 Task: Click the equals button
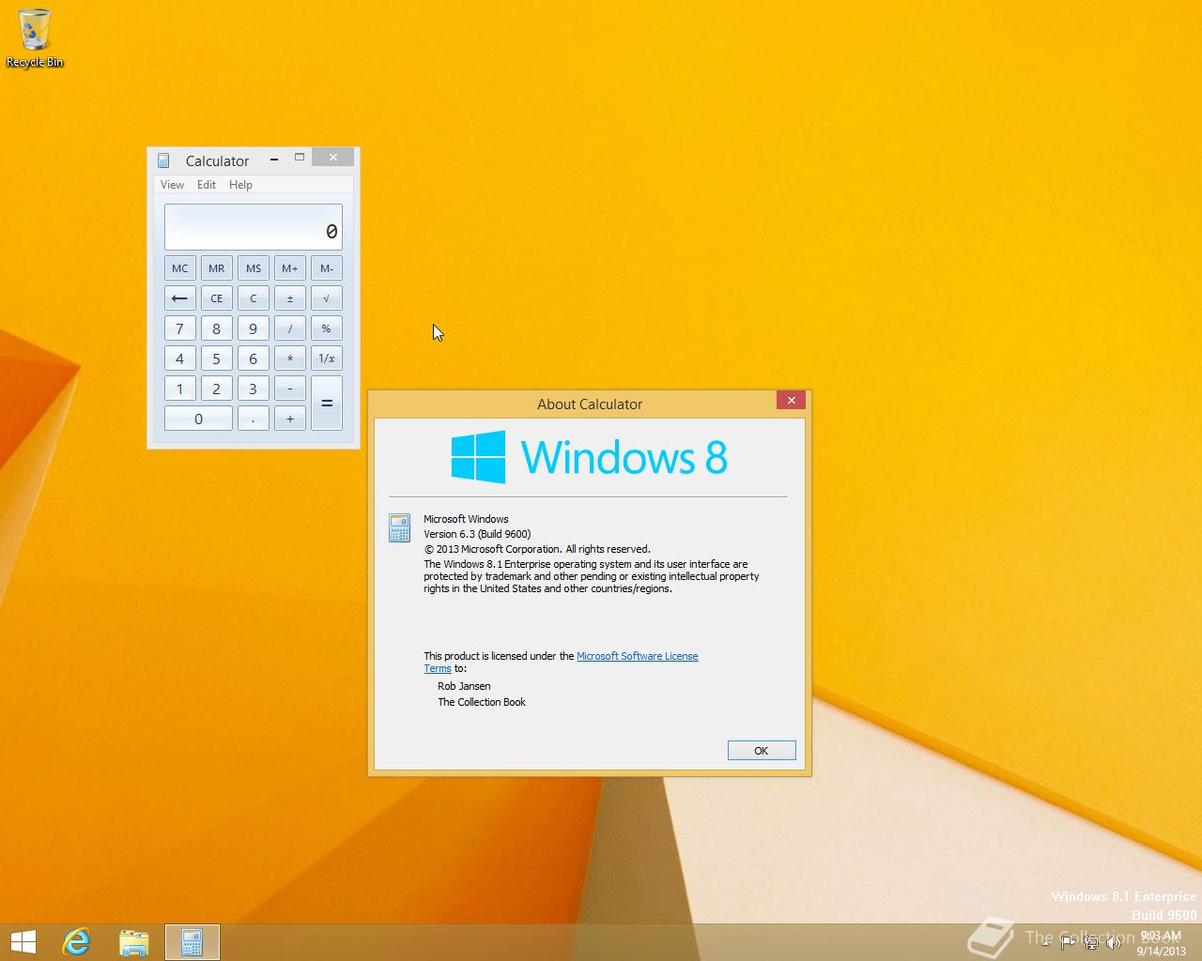click(327, 404)
